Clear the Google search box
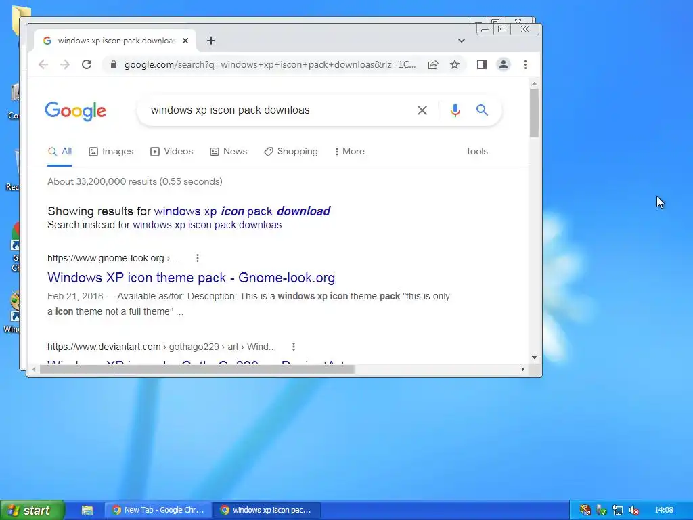This screenshot has height=520, width=693. 422,110
